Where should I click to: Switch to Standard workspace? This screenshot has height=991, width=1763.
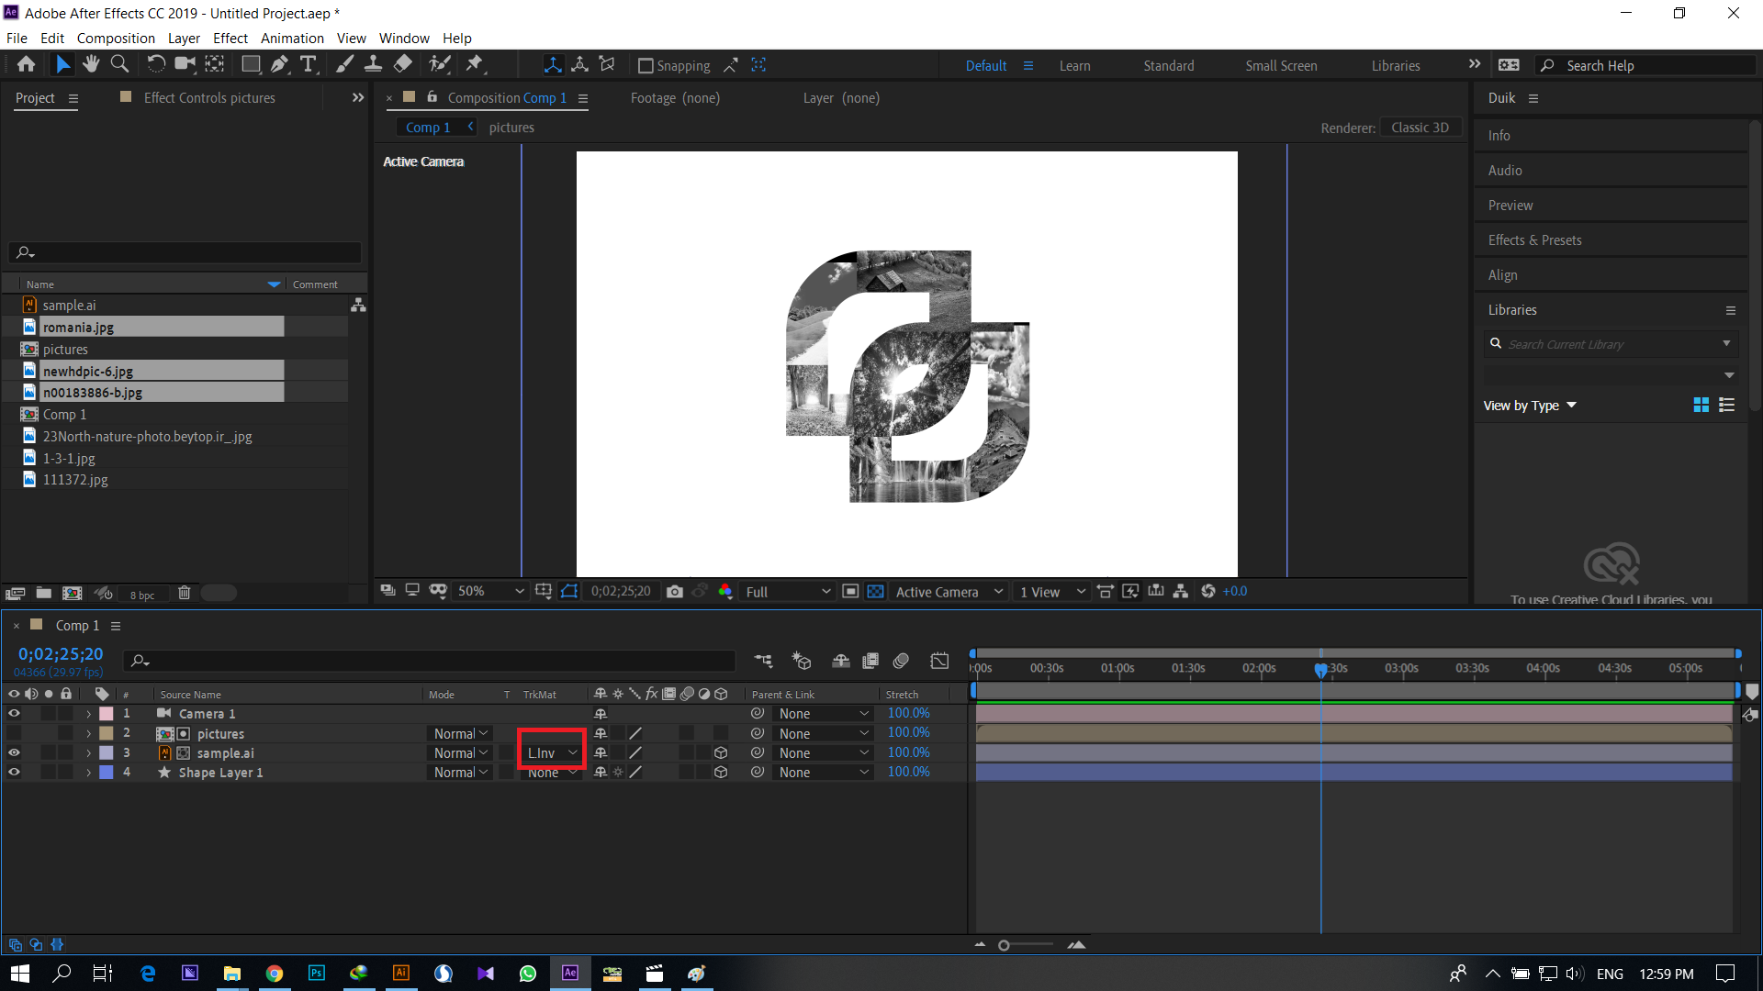pos(1169,65)
